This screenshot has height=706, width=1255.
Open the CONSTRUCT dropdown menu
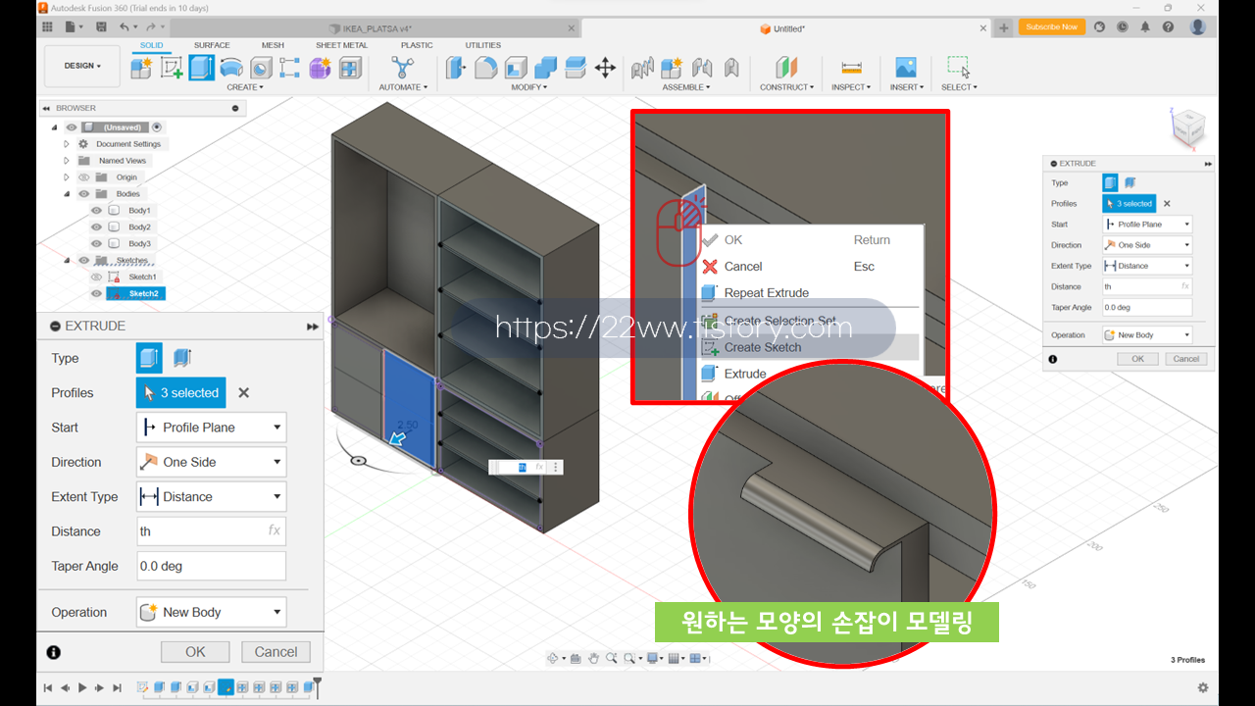click(x=786, y=87)
